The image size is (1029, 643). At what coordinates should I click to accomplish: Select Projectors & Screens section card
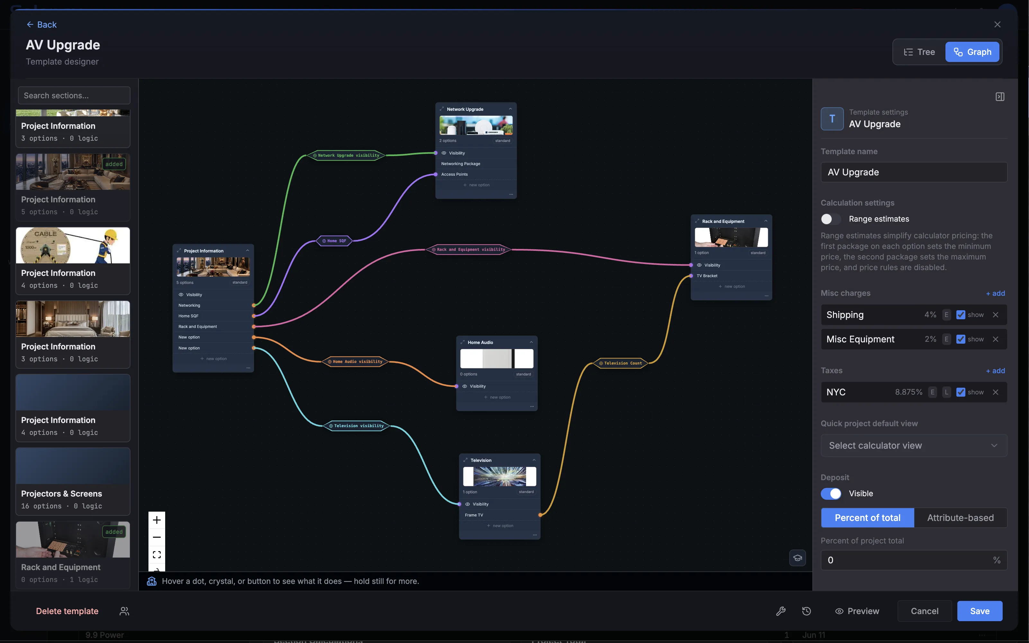point(73,481)
